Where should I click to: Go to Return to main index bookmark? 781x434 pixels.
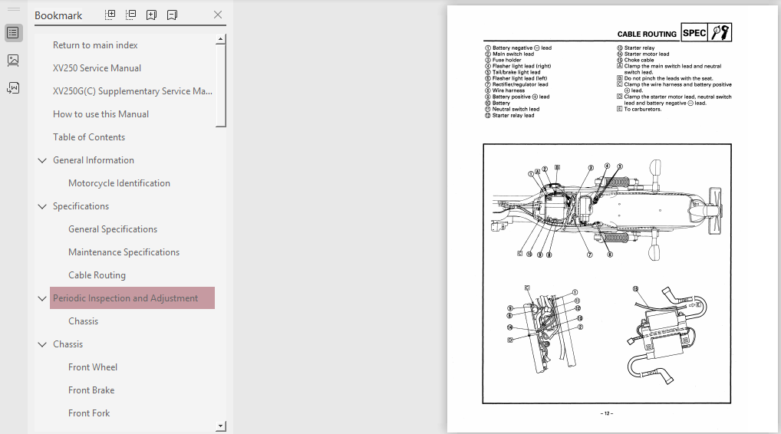[95, 44]
